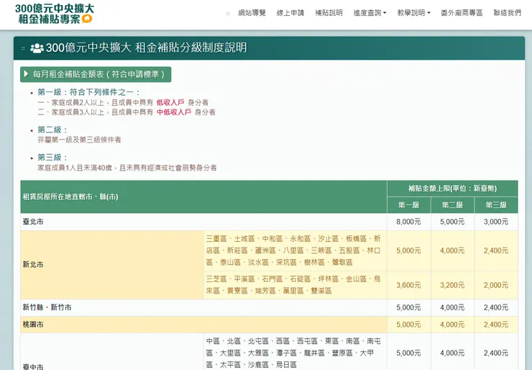
Task: Click the 第一級 column header
Action: click(x=409, y=205)
